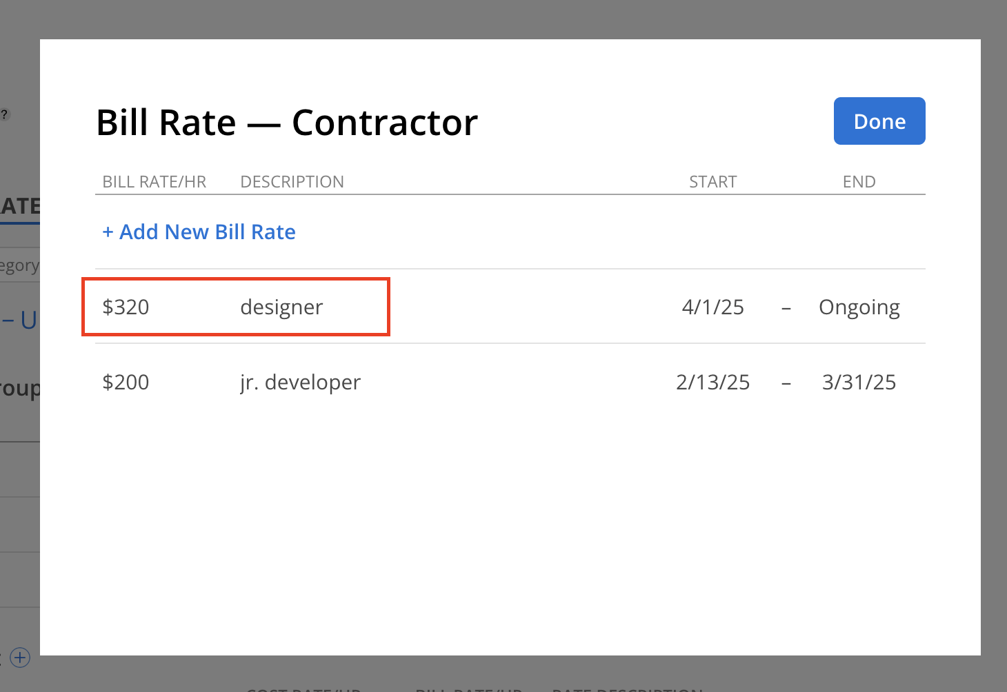Click the END column header
Image resolution: width=1007 pixels, height=692 pixels.
pos(859,182)
